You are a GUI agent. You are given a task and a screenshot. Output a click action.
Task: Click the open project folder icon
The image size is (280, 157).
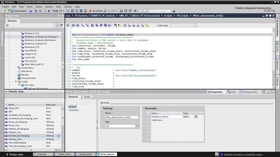pos(8,11)
